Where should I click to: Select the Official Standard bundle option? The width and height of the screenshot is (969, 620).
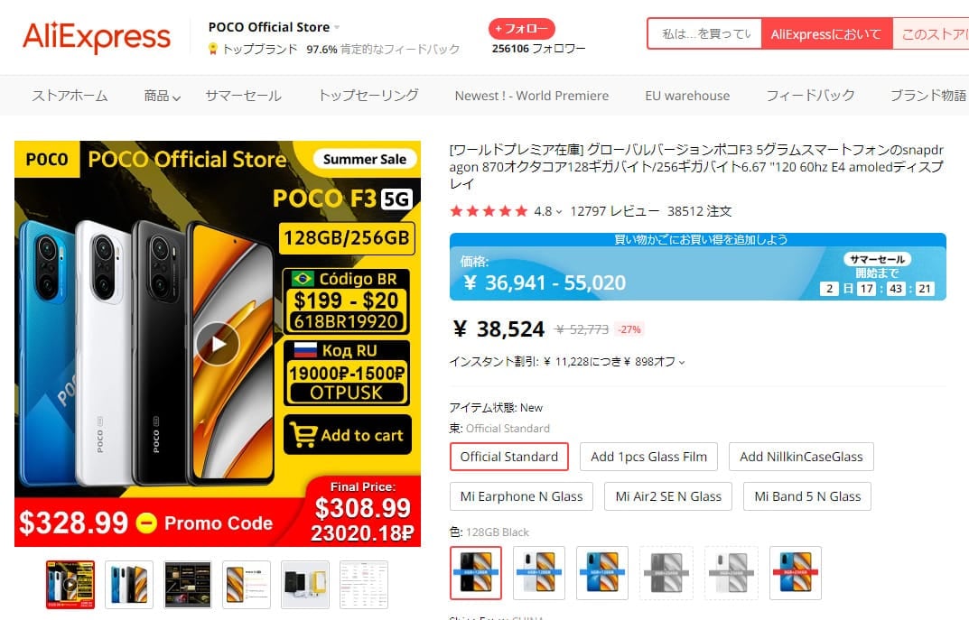pos(509,457)
